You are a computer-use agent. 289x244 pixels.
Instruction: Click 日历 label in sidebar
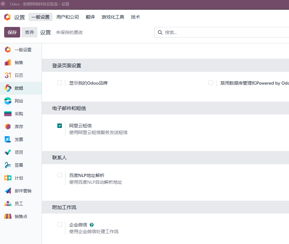click(19, 75)
